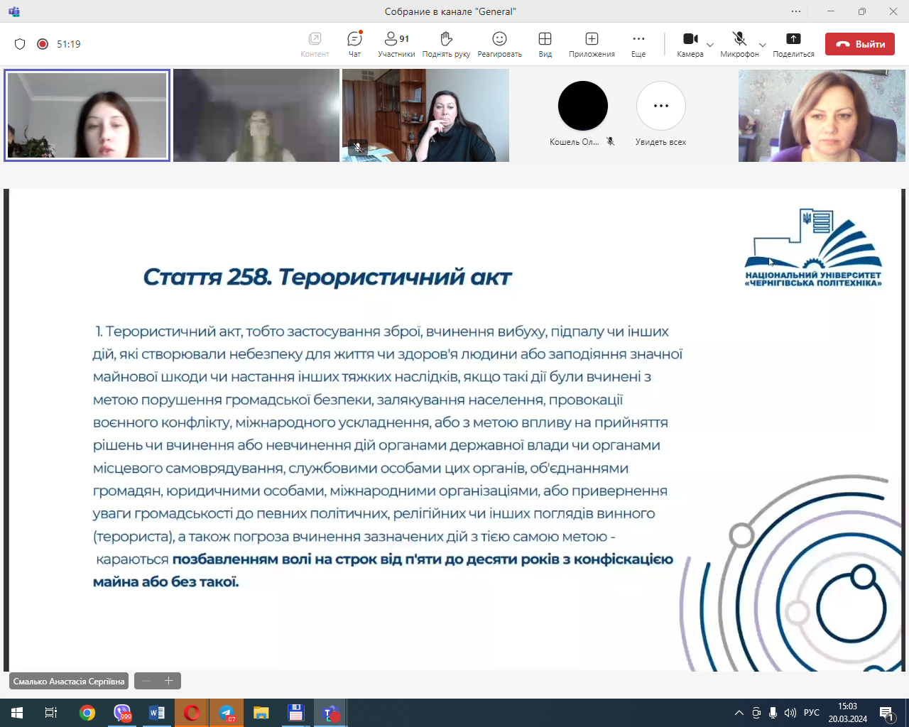Open Telegram from the taskbar
The height and width of the screenshot is (727, 909).
click(227, 713)
